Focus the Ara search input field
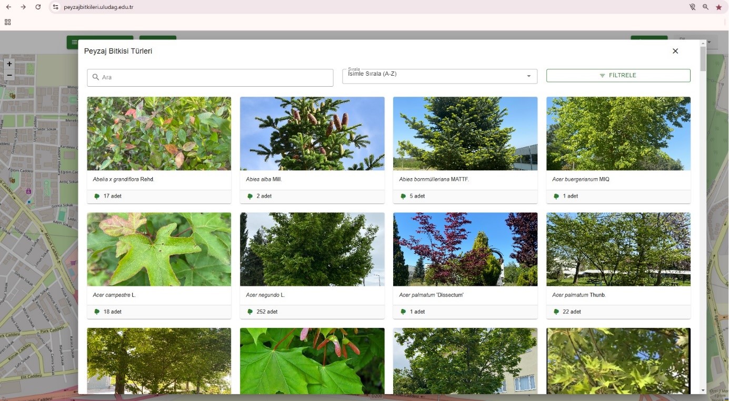729x401 pixels. point(210,77)
